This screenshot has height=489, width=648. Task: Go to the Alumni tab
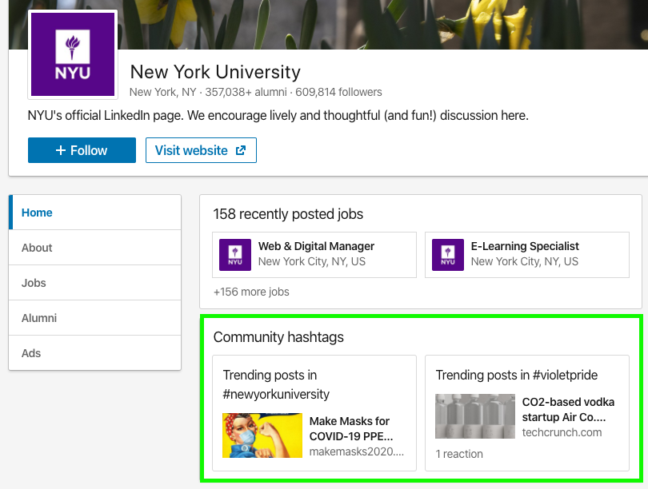coord(95,318)
